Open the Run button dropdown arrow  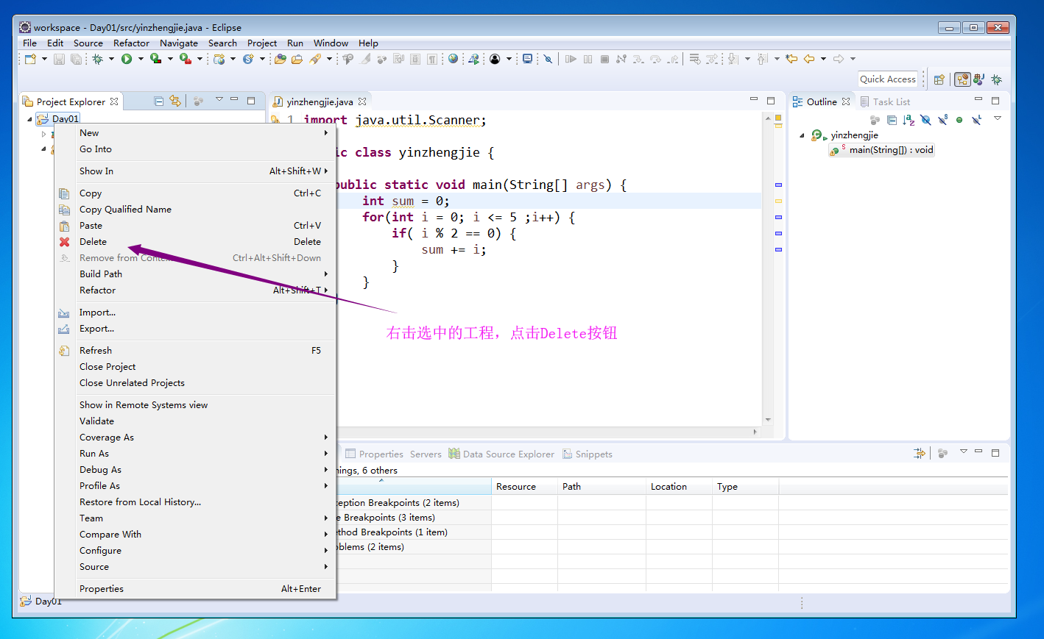pyautogui.click(x=140, y=59)
